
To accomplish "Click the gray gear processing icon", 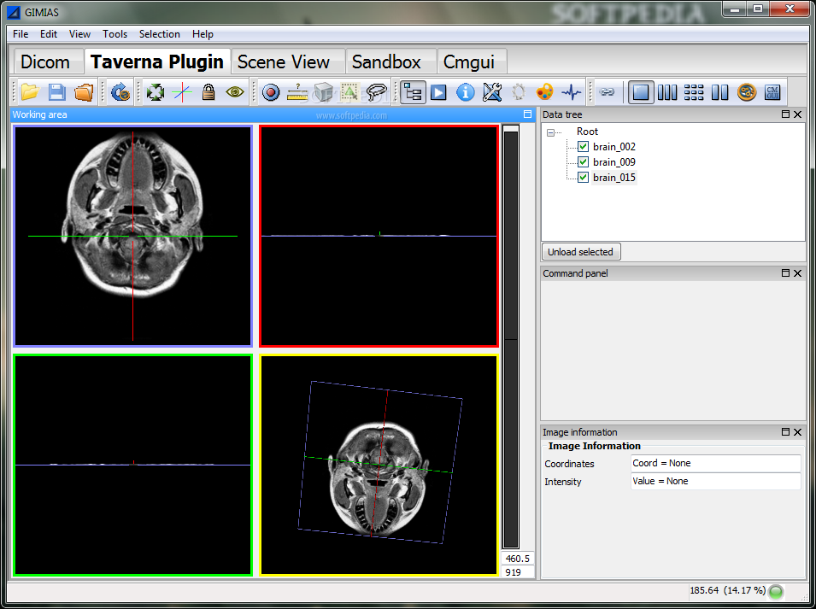I will (x=519, y=92).
